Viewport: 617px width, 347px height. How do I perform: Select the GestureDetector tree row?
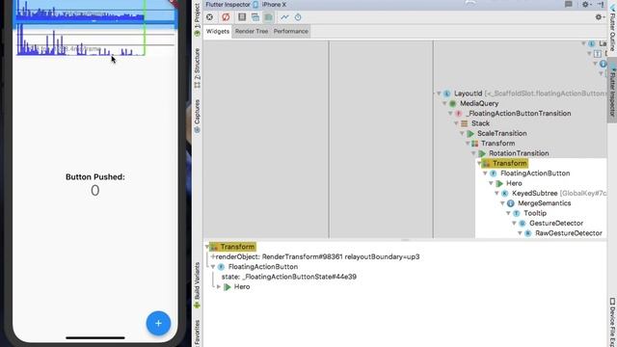556,224
